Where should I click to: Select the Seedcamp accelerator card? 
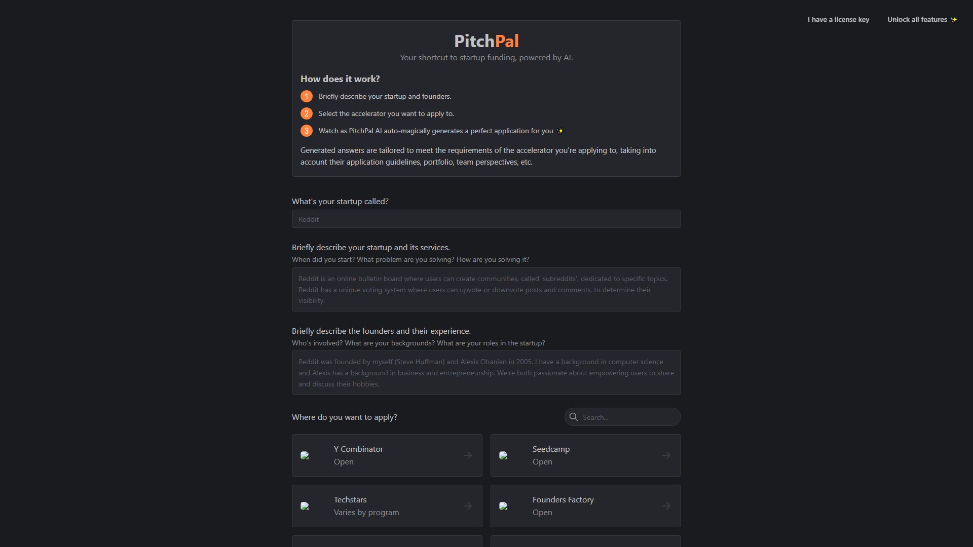(585, 455)
